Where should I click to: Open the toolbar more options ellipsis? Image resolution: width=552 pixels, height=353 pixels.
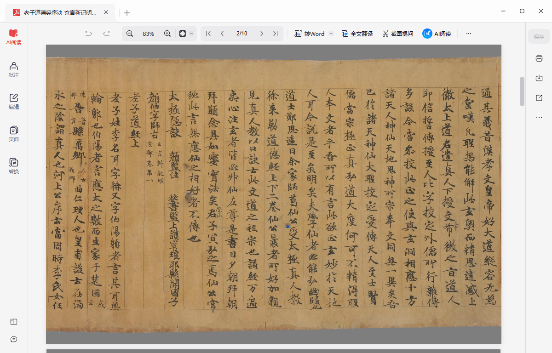pos(469,34)
